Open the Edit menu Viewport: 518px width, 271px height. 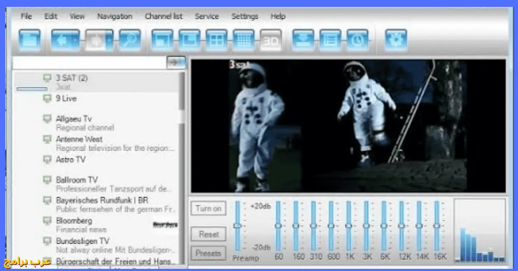[x=51, y=16]
